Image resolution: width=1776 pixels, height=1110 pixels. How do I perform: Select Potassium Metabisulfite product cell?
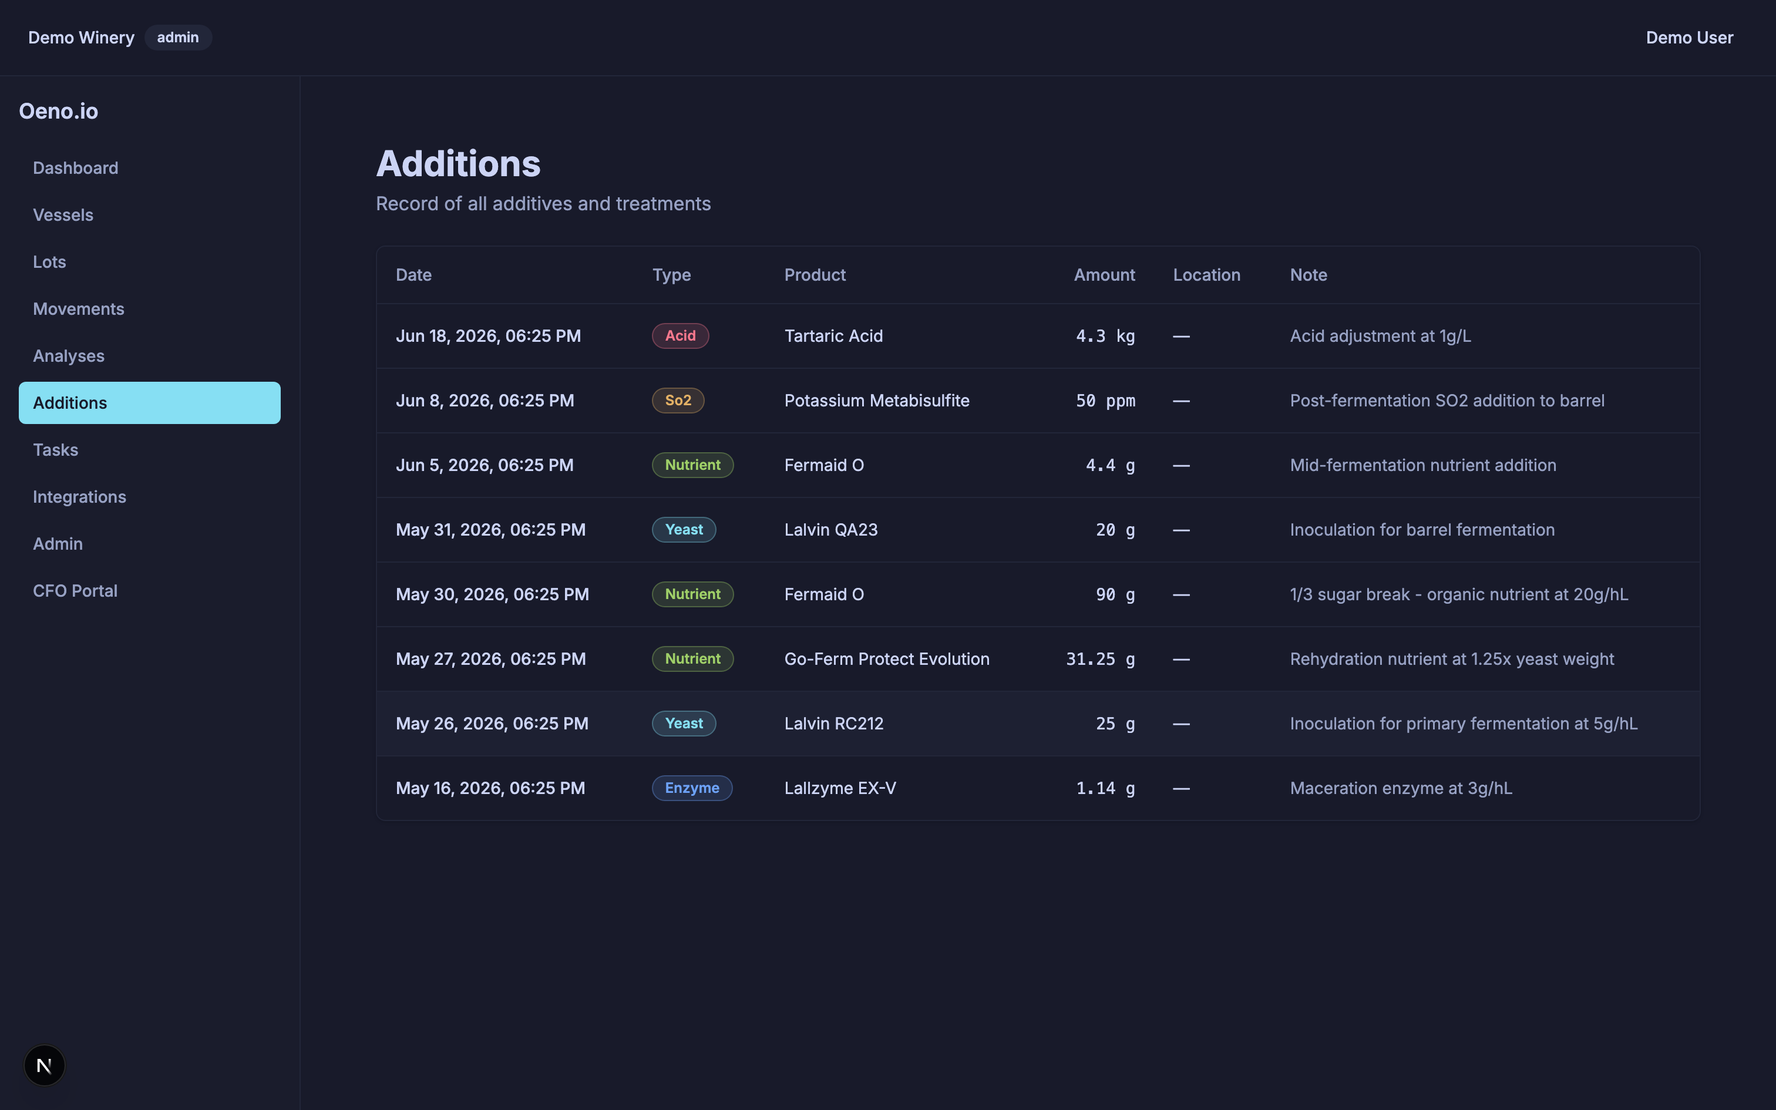(876, 400)
